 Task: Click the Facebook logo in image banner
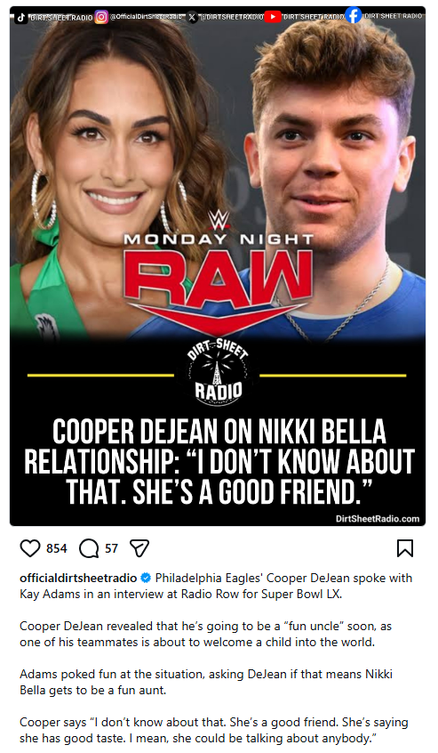(x=354, y=15)
